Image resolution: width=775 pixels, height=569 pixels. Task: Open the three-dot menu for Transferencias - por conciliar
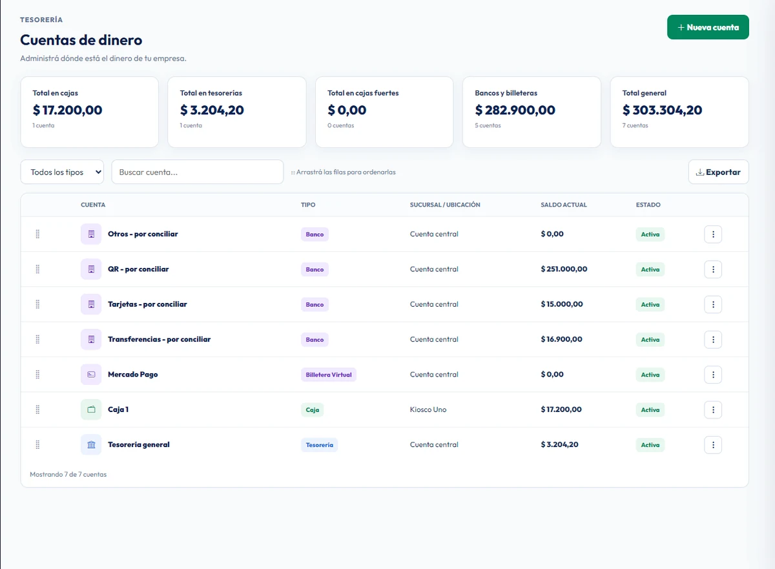click(713, 339)
